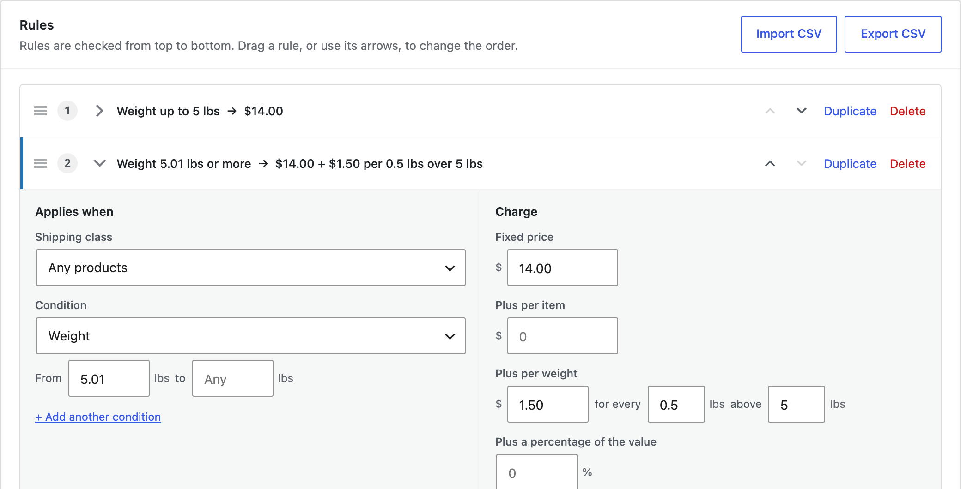Edit the per-weight price 1.50 field

tap(548, 404)
